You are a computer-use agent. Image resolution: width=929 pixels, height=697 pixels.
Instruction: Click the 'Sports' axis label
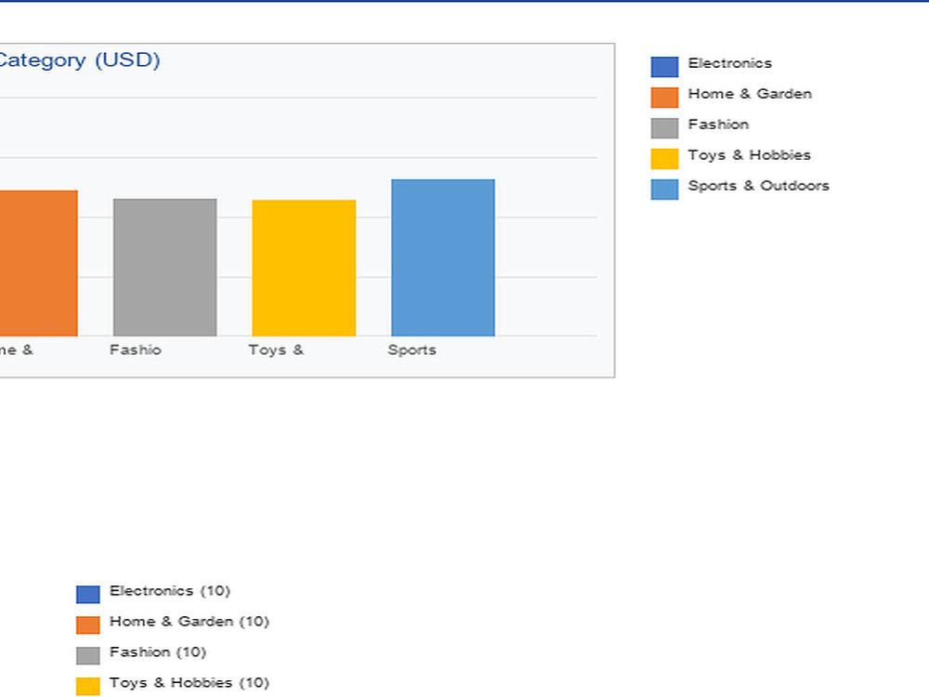412,350
